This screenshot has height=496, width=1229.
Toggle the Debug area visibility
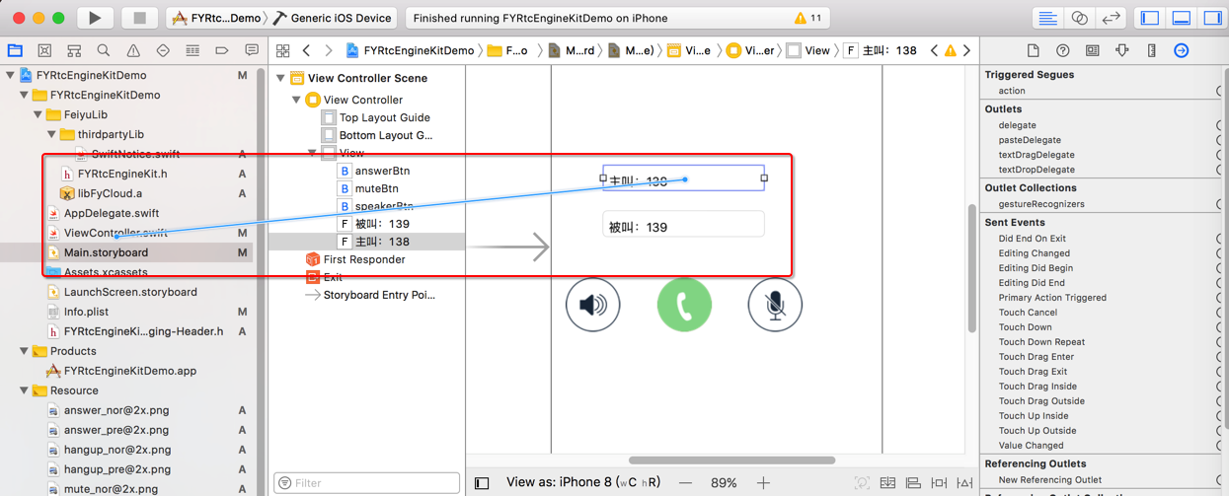point(1182,18)
